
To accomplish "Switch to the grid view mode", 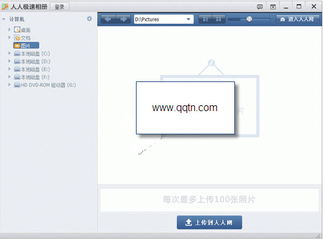I will click(219, 19).
